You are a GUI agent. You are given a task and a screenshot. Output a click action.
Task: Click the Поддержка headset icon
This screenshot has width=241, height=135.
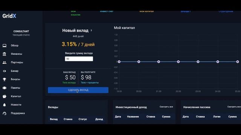click(5, 113)
